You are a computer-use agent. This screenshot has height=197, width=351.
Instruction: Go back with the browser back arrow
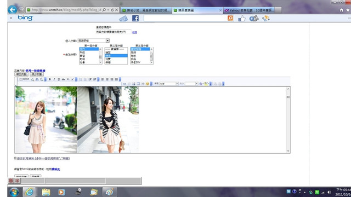(12, 10)
